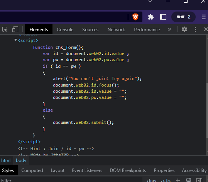Maximize the browser window
This screenshot has width=208, height=182.
tap(186, 1)
